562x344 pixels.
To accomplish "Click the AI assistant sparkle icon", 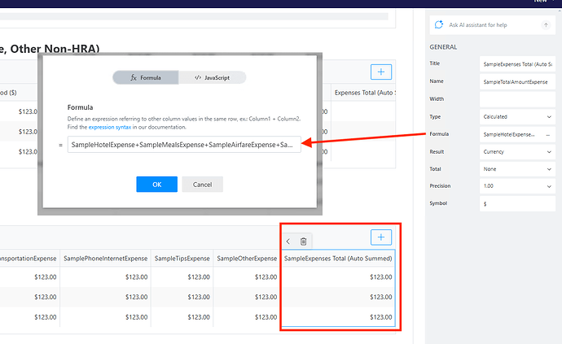I will [x=440, y=25].
